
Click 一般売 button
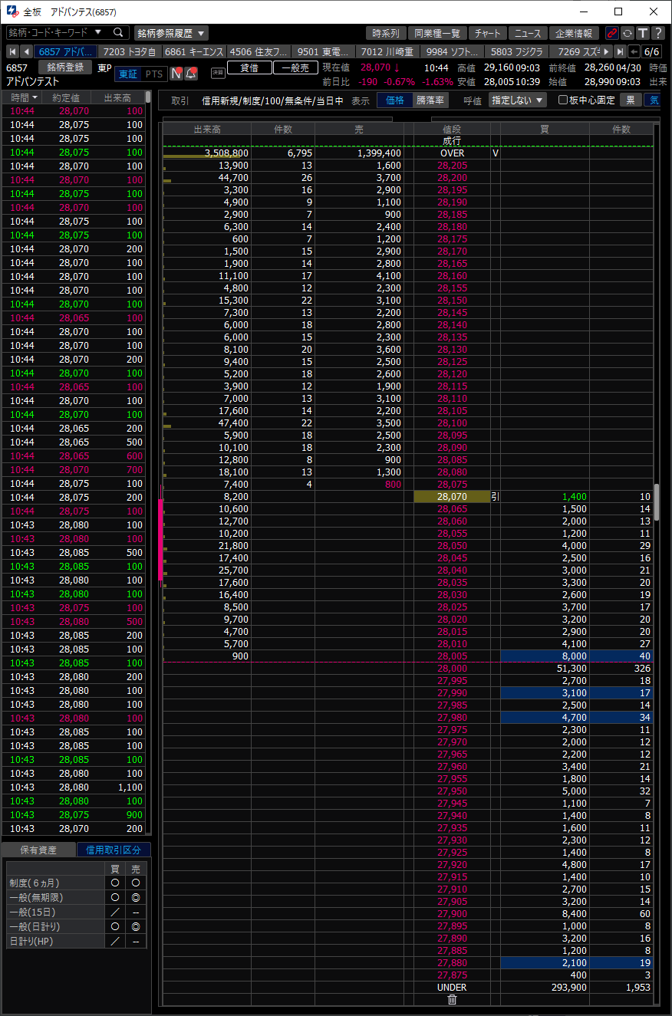point(295,67)
